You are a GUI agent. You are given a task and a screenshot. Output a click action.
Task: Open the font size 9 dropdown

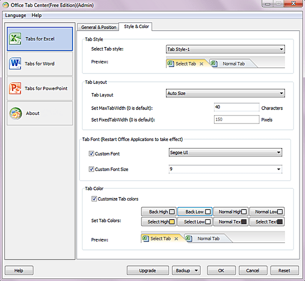click(225, 169)
